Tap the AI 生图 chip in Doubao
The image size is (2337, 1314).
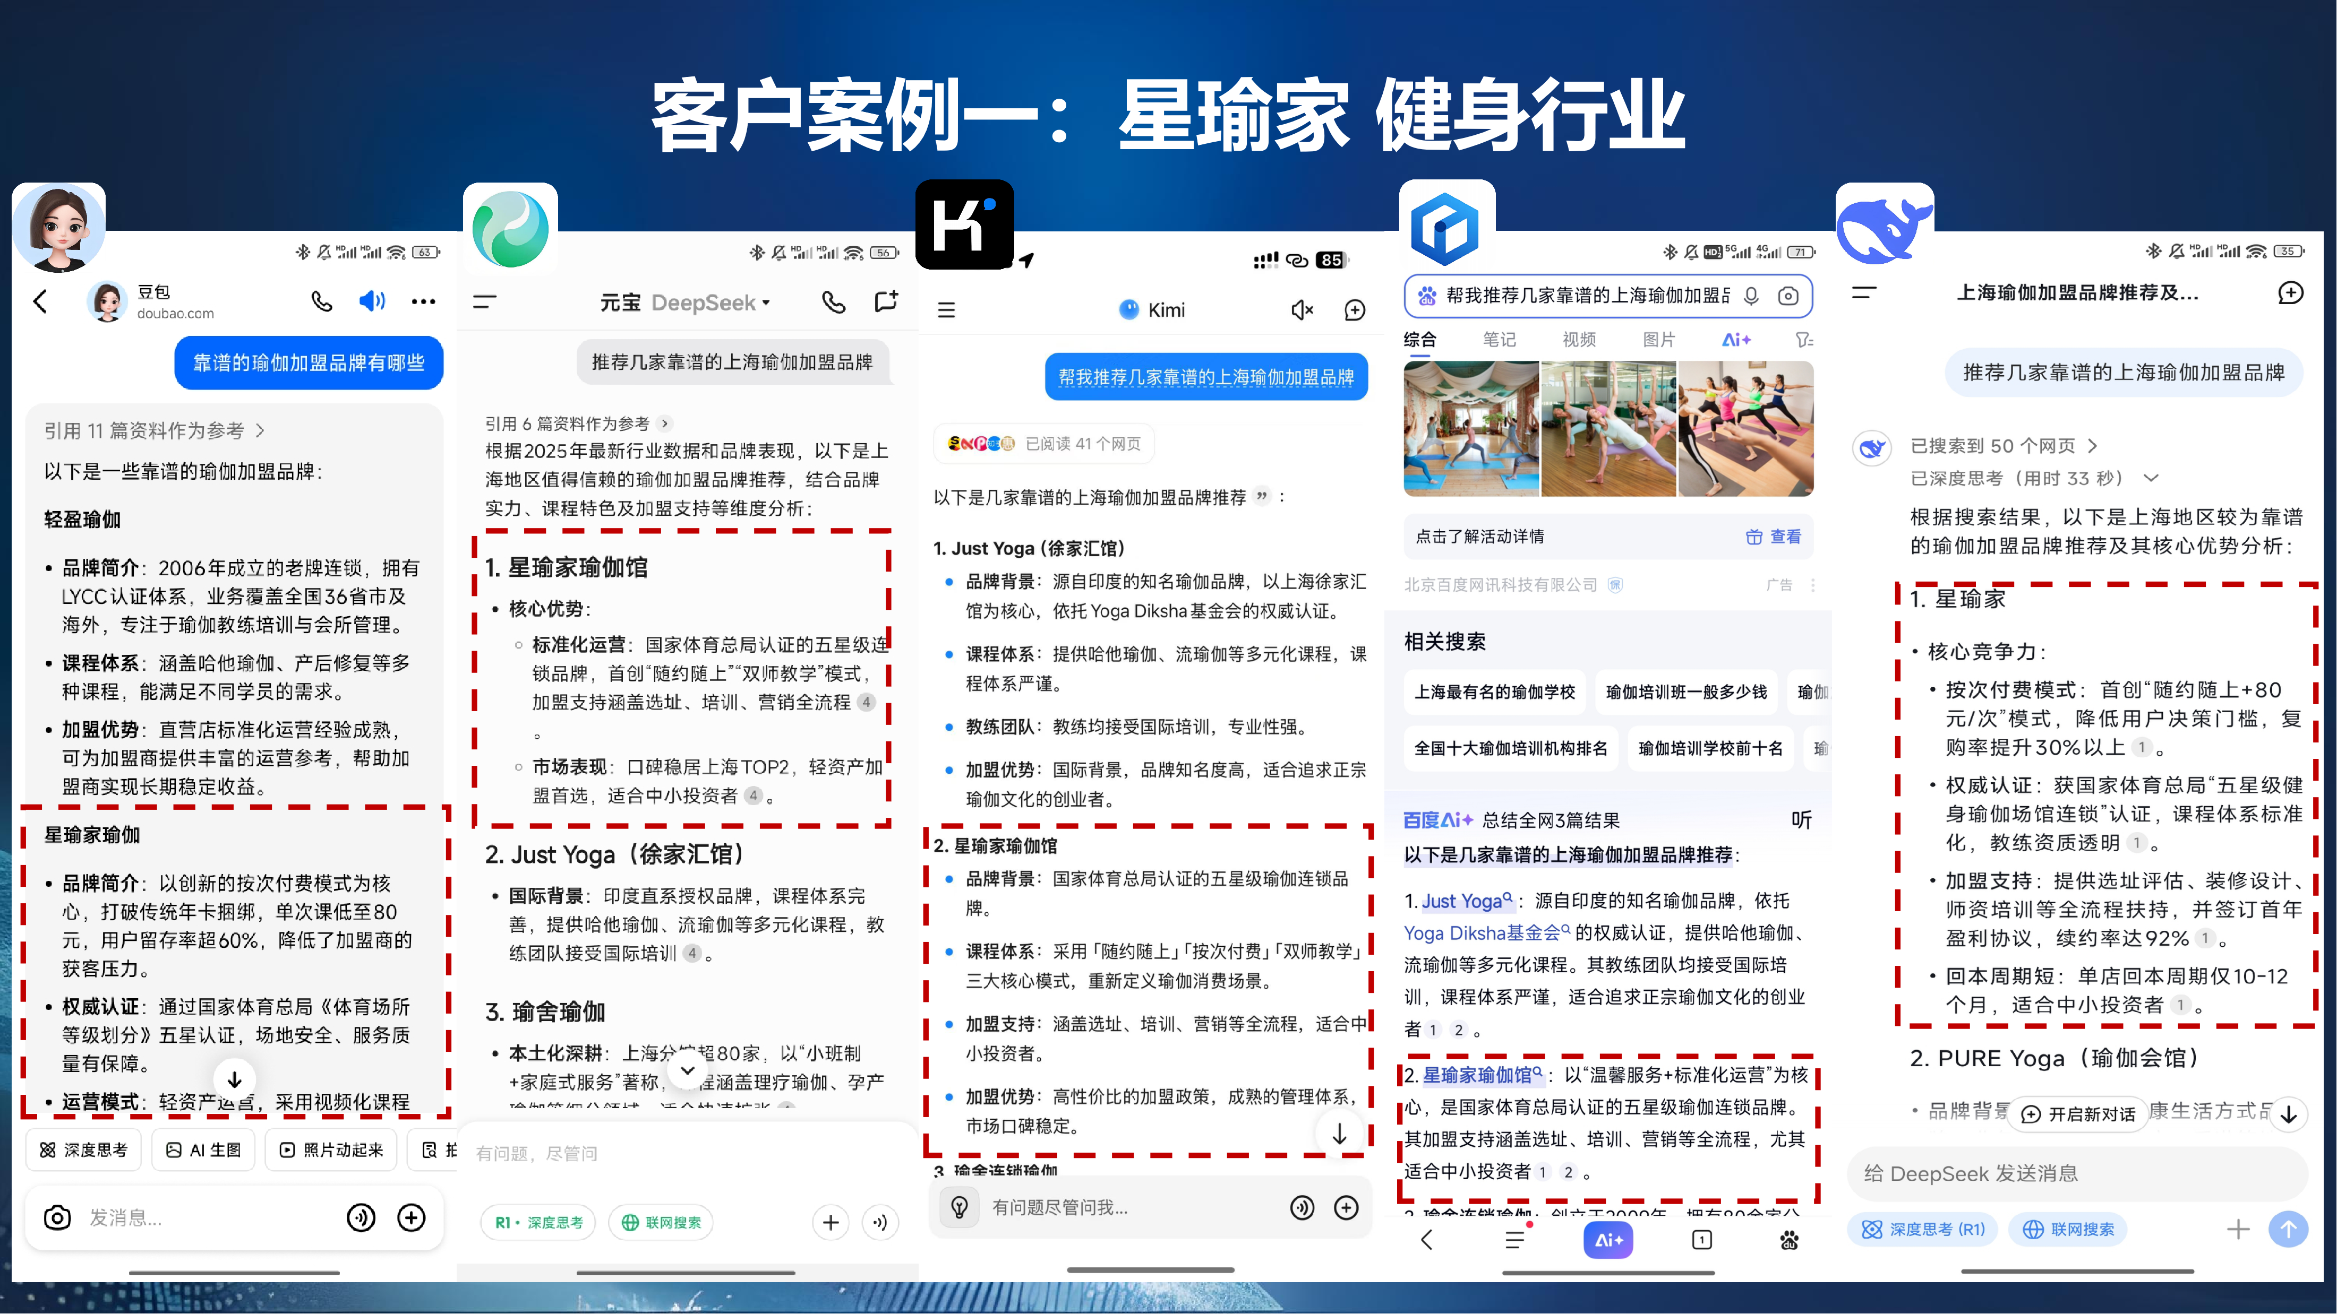point(203,1150)
